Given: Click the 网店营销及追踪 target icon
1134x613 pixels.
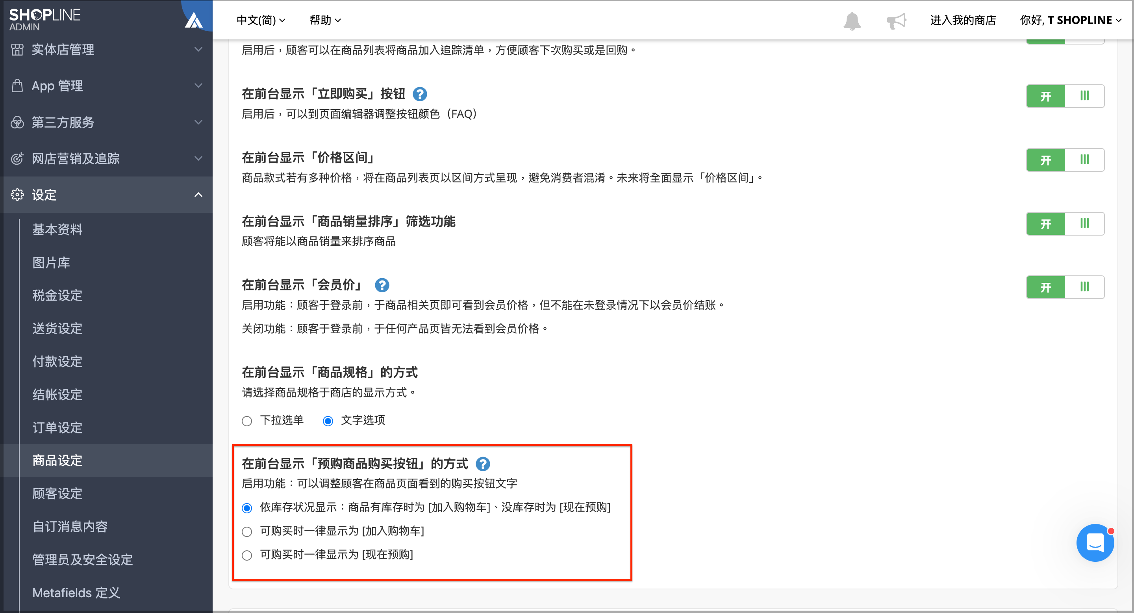Looking at the screenshot, I should (x=17, y=158).
